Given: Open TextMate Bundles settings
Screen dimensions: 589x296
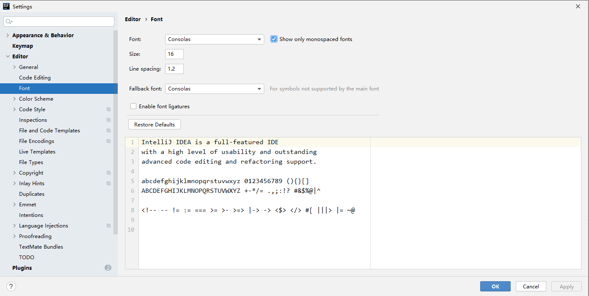Looking at the screenshot, I should [41, 247].
